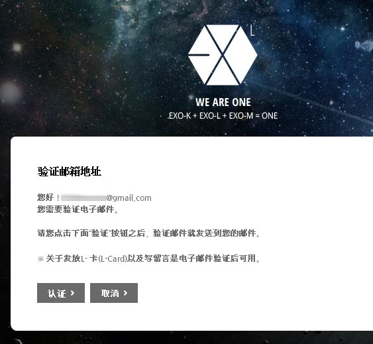Click the 您需要验证电子邮件 message line
The image size is (373, 344).
78,209
